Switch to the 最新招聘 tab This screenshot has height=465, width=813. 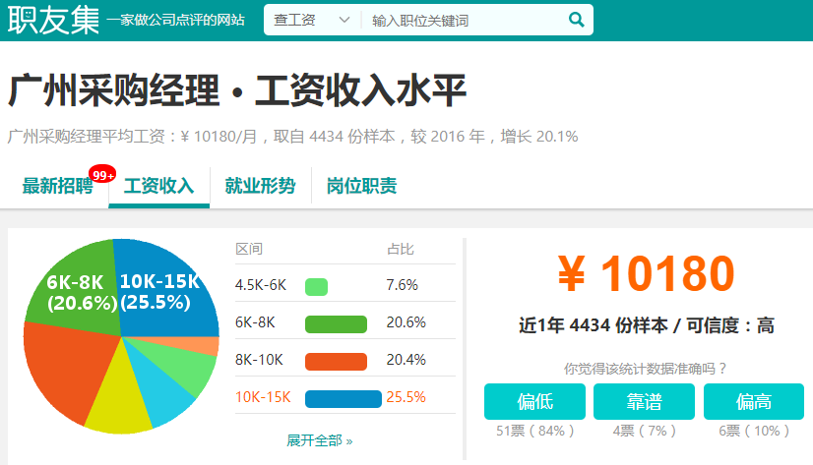[57, 186]
